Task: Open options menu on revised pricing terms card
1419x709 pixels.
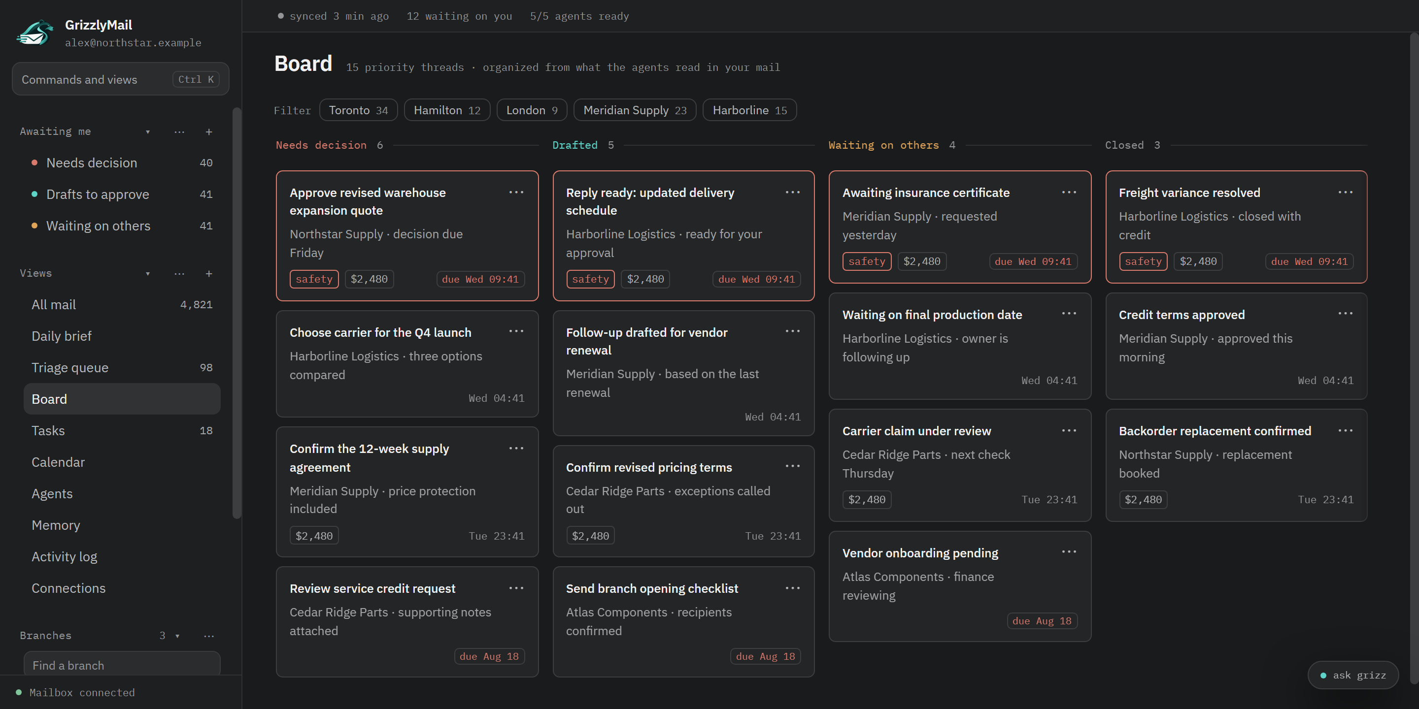Action: 793,466
